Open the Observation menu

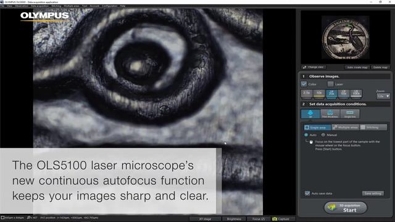(x=22, y=6)
